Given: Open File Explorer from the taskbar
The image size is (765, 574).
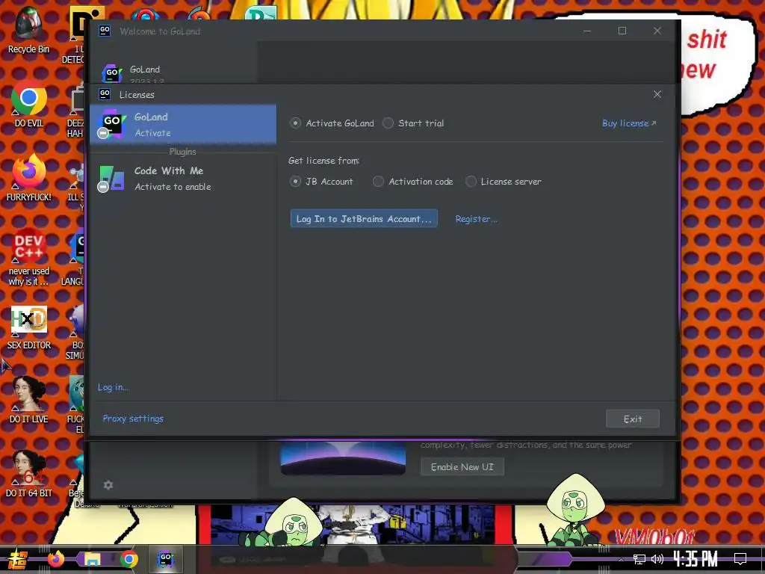Looking at the screenshot, I should [92, 559].
